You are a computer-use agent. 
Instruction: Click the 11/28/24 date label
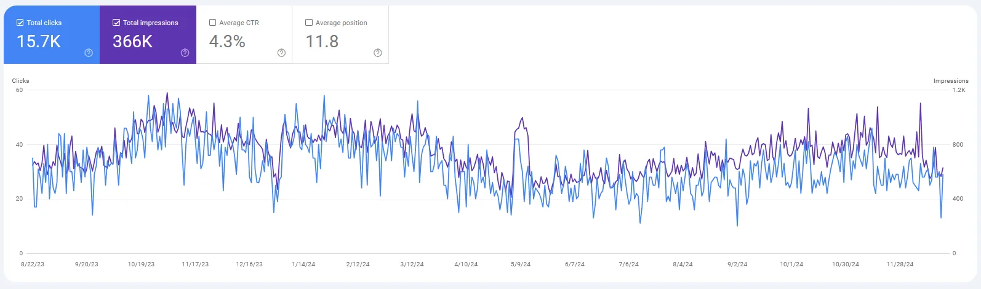point(900,264)
